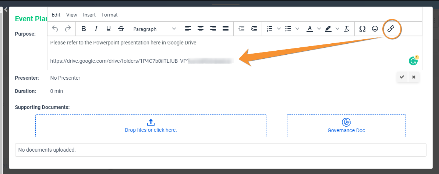Viewport: 439px width, 174px height.
Task: Center align the text
Action: pyautogui.click(x=201, y=29)
